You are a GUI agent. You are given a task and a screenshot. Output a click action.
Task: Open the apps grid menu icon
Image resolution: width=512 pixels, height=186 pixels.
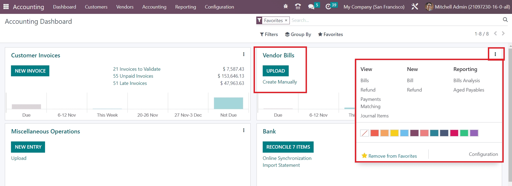[x=6, y=7]
